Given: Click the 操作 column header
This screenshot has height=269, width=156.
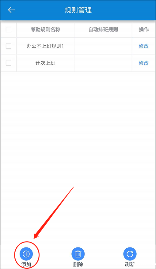Looking at the screenshot, I should pyautogui.click(x=144, y=30).
